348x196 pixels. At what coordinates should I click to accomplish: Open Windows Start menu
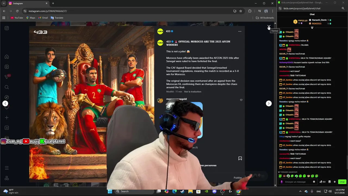point(110,191)
